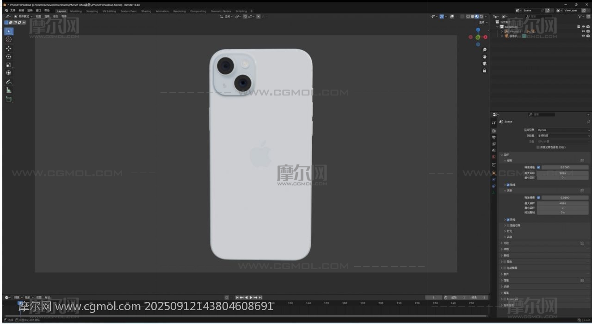Jump to the timeline start frame
Screen dimensions: 592x324
[x=237, y=298]
